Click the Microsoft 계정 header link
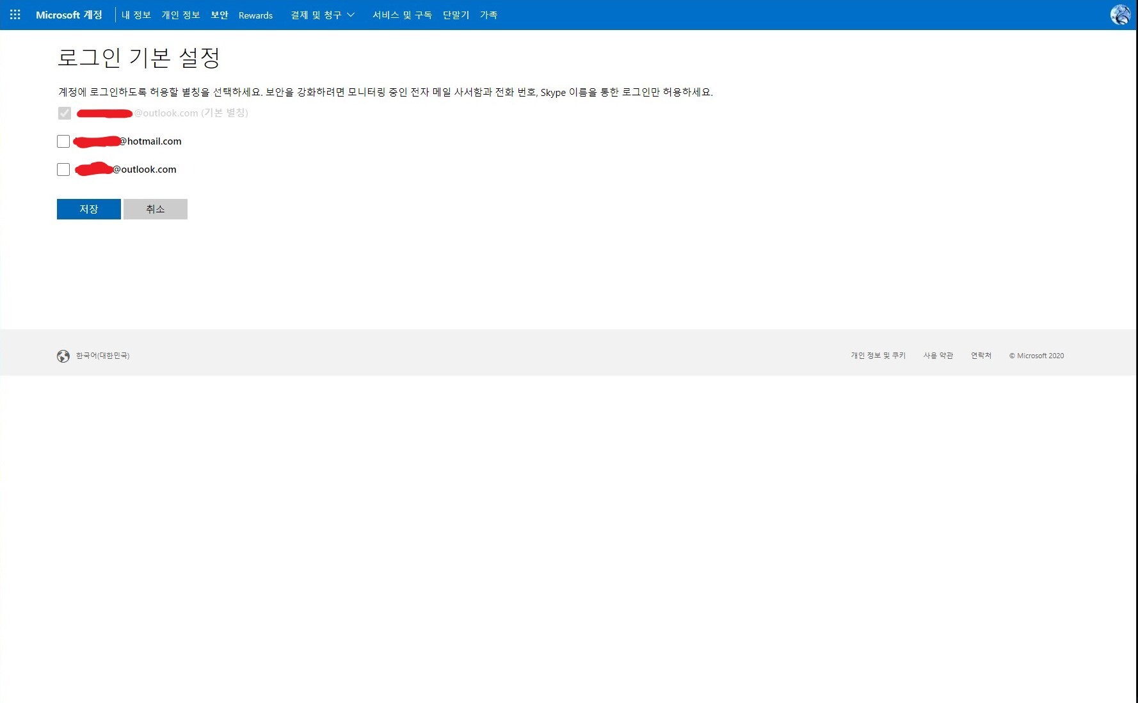This screenshot has width=1138, height=703. [69, 15]
